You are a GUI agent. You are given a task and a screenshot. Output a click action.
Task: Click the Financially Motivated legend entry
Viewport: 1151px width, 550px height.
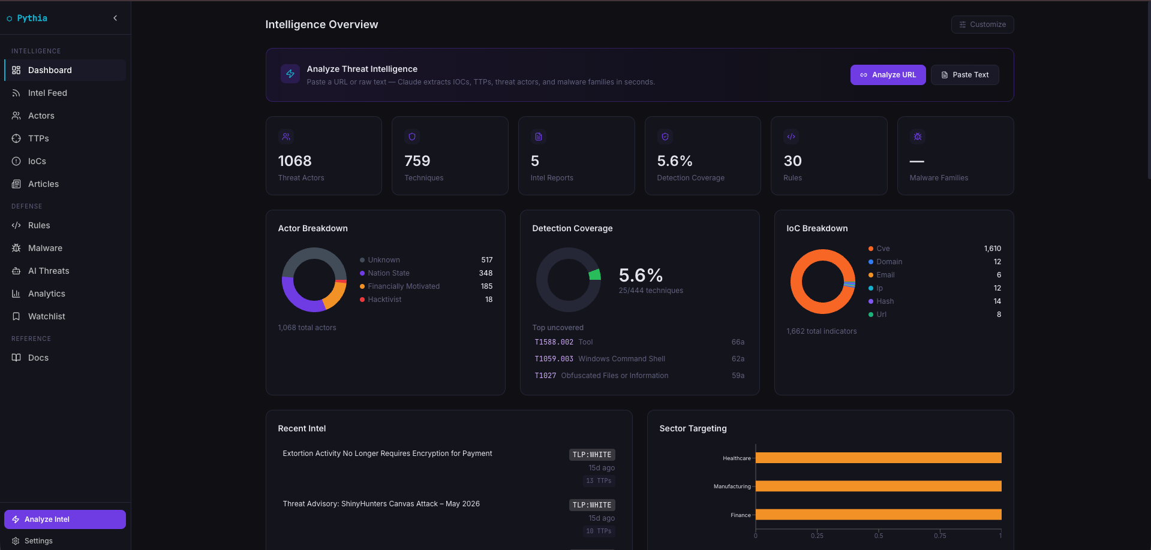point(426,286)
